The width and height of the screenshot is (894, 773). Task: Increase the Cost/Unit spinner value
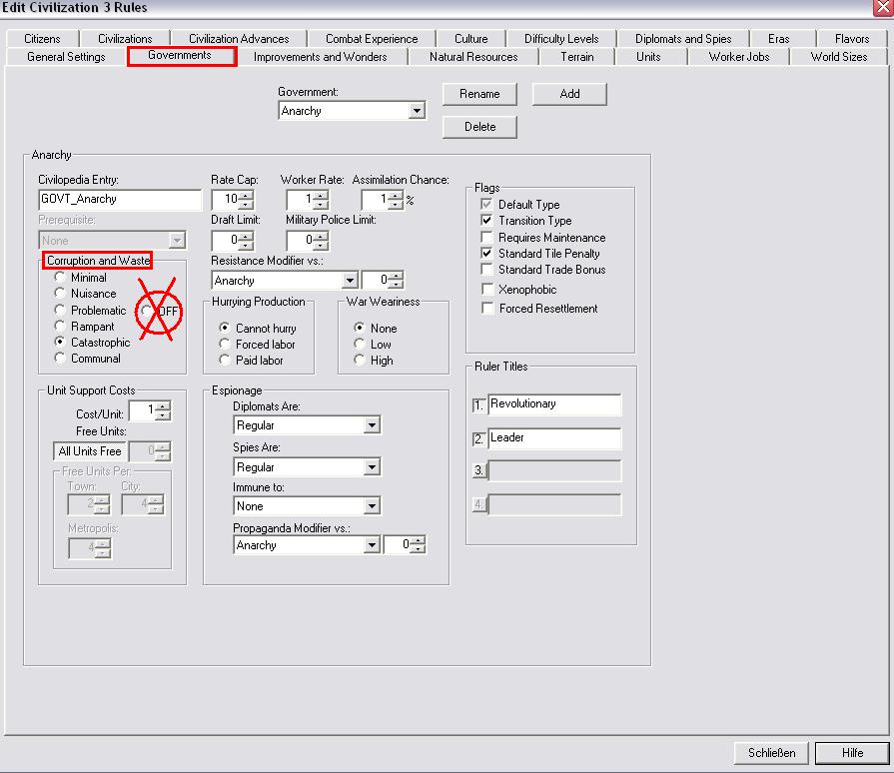click(164, 405)
